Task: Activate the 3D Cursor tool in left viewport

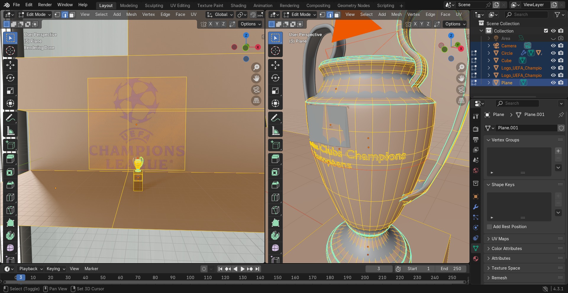Action: [x=10, y=51]
